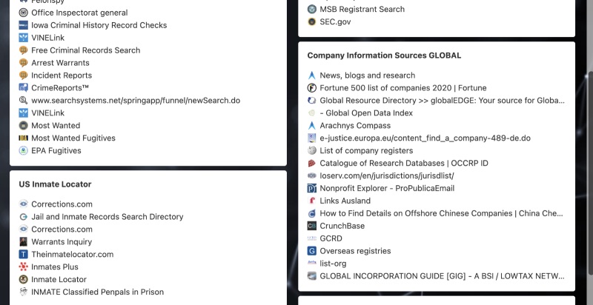Open the Arachnys Compass link
The image size is (593, 305).
tap(355, 125)
